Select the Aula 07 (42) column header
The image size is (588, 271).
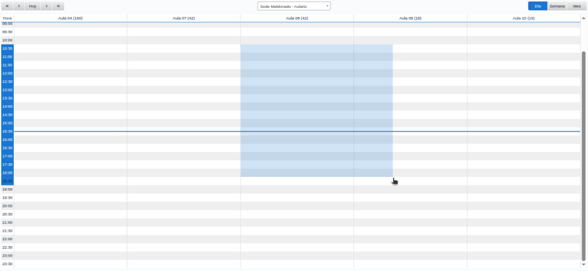tap(184, 18)
